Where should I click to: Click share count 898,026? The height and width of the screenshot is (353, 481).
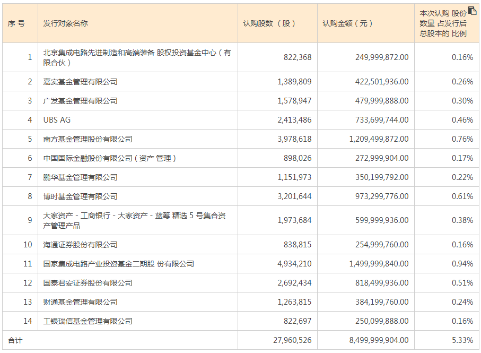pyautogui.click(x=298, y=158)
